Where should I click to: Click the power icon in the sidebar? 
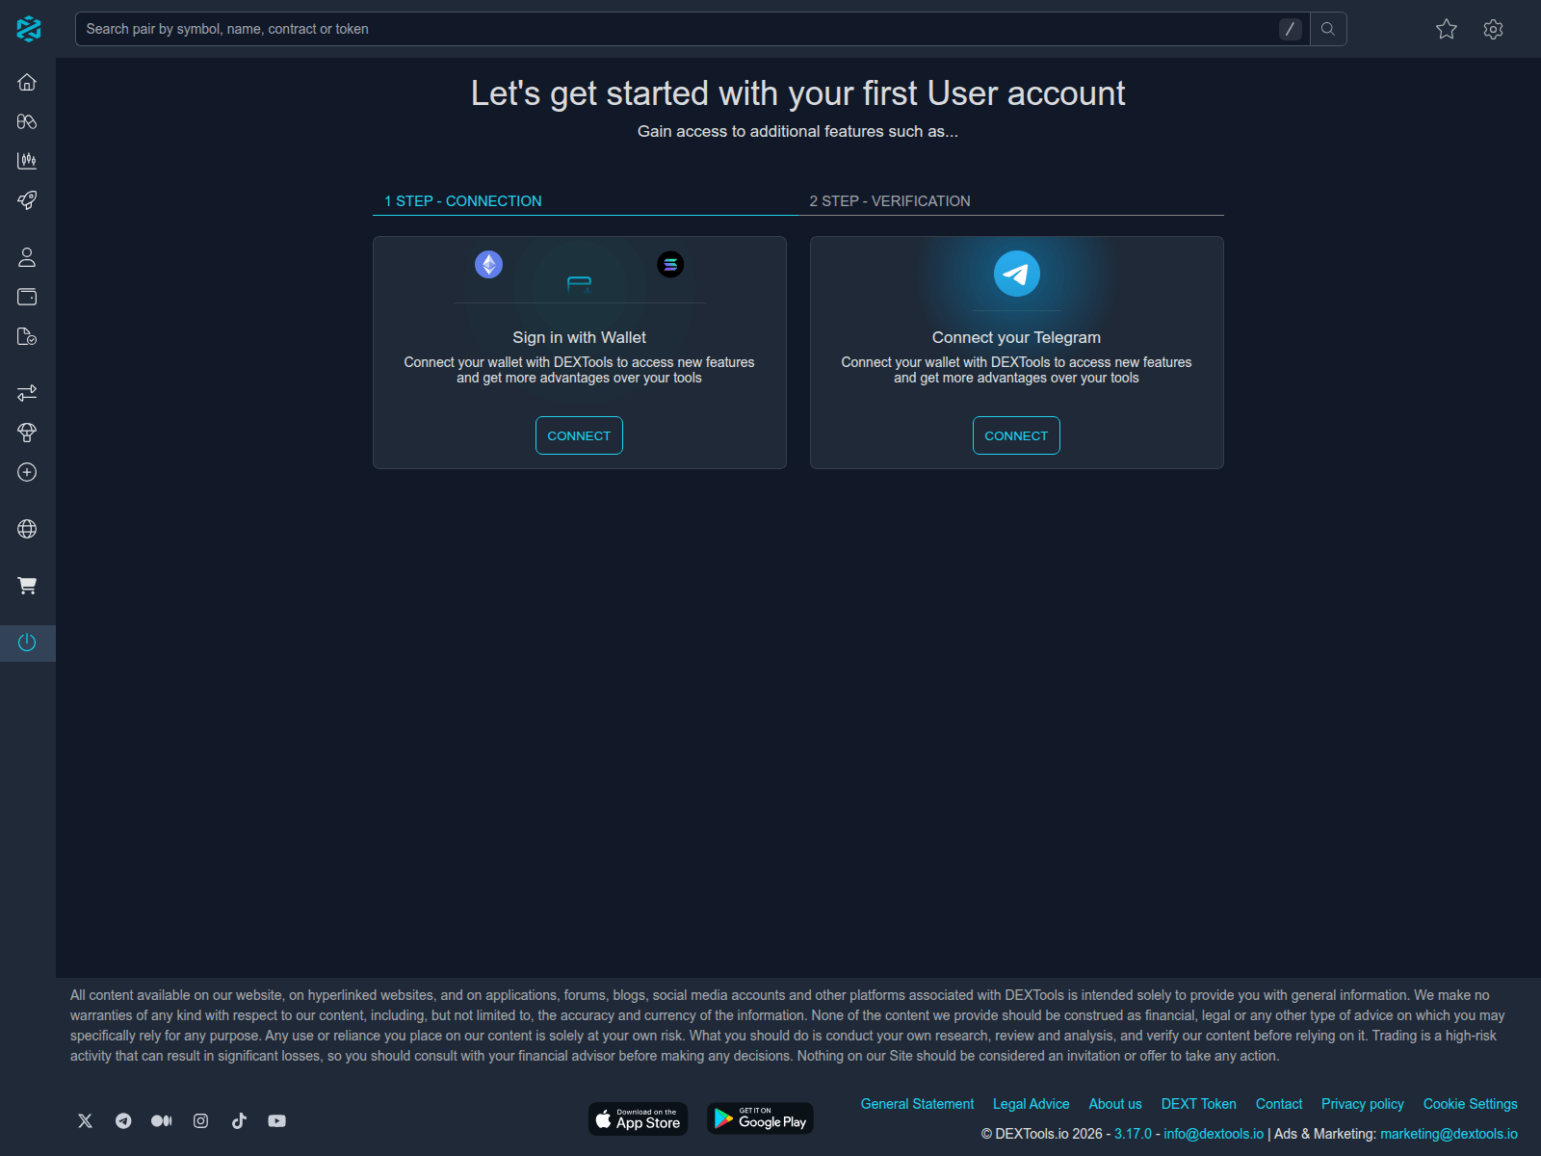pyautogui.click(x=27, y=643)
